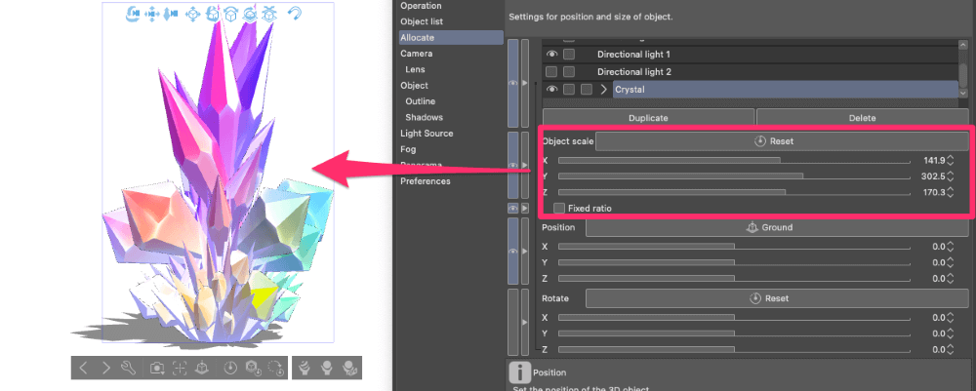Click the reset model cube icon in launcher
This screenshot has height=391, width=976.
coord(253,368)
